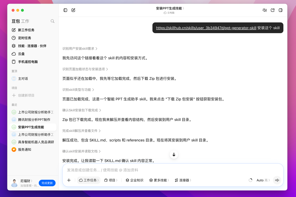Select 主对话 pinned conversation
The height and width of the screenshot is (197, 296).
coord(33,78)
